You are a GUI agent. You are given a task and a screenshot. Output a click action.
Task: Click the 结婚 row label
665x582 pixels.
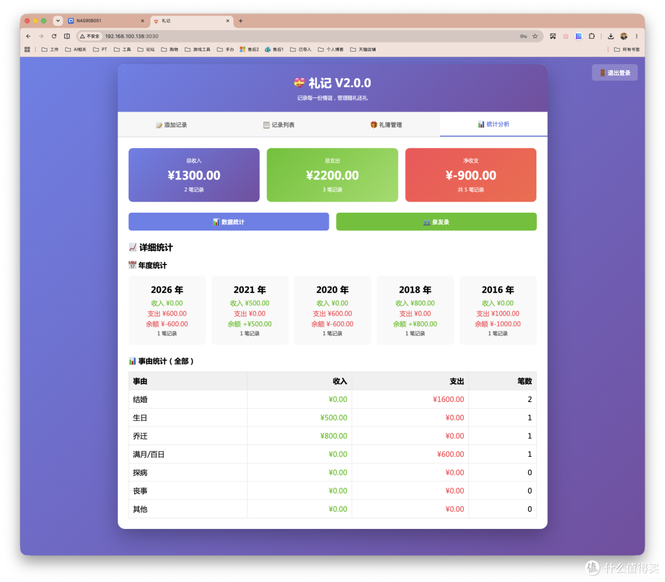(140, 400)
